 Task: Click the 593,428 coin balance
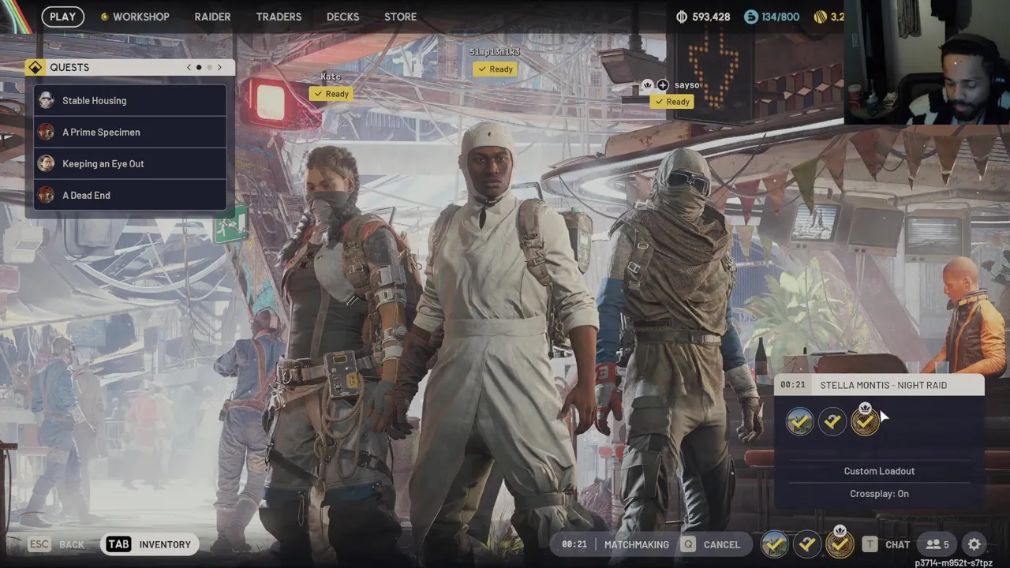[712, 17]
